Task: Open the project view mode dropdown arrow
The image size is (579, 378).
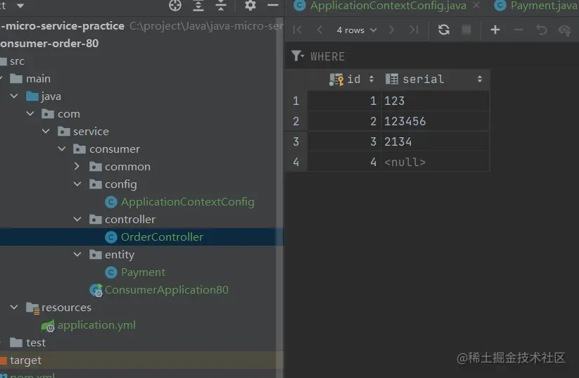Action: click(x=20, y=6)
